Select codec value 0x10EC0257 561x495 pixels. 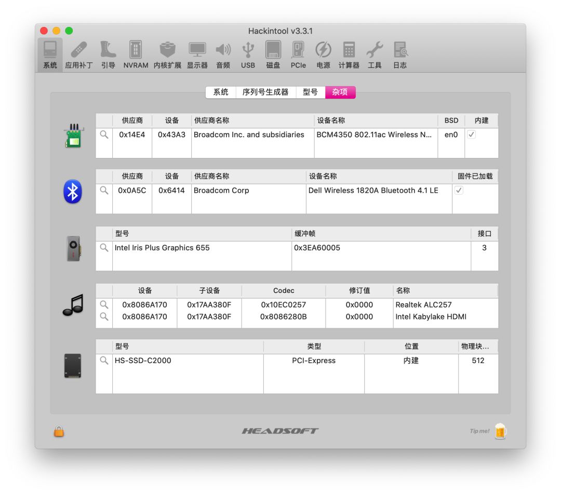tap(284, 305)
